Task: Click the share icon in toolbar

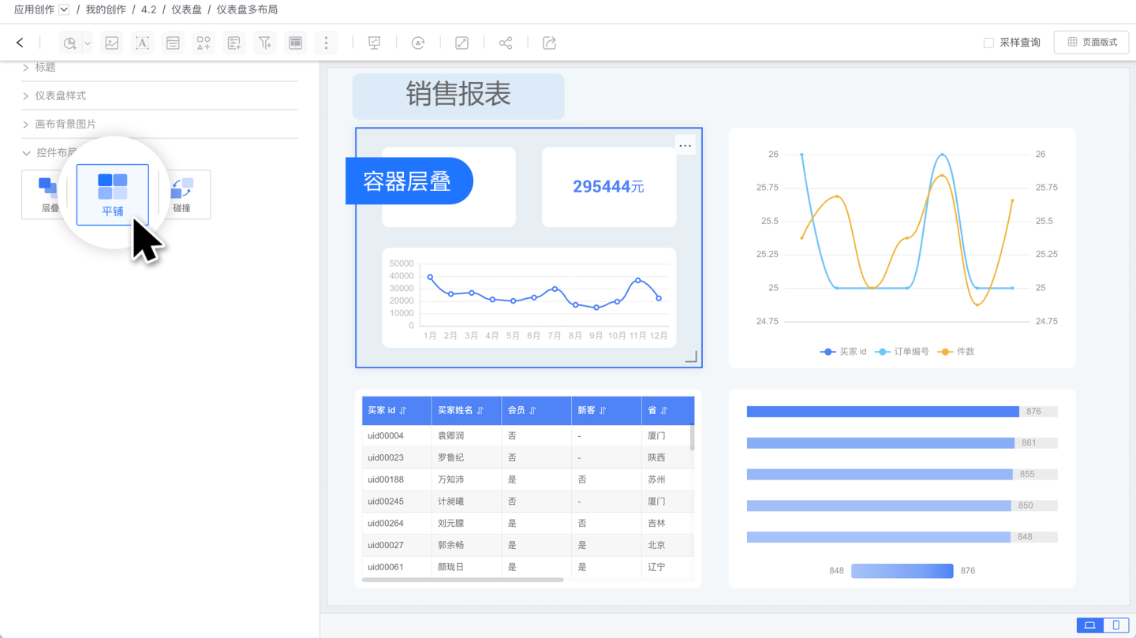Action: point(506,43)
